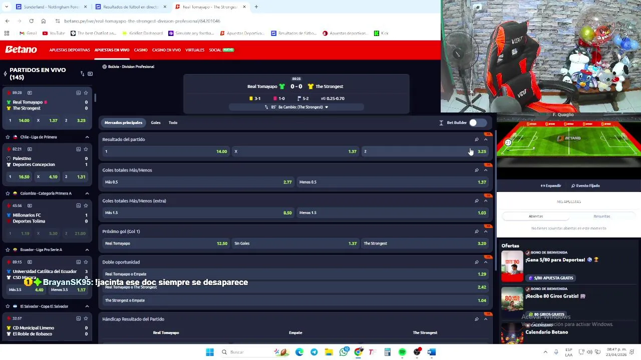Favorite the Palestino match with star
Image resolution: width=641 pixels, height=360 pixels.
point(86,149)
